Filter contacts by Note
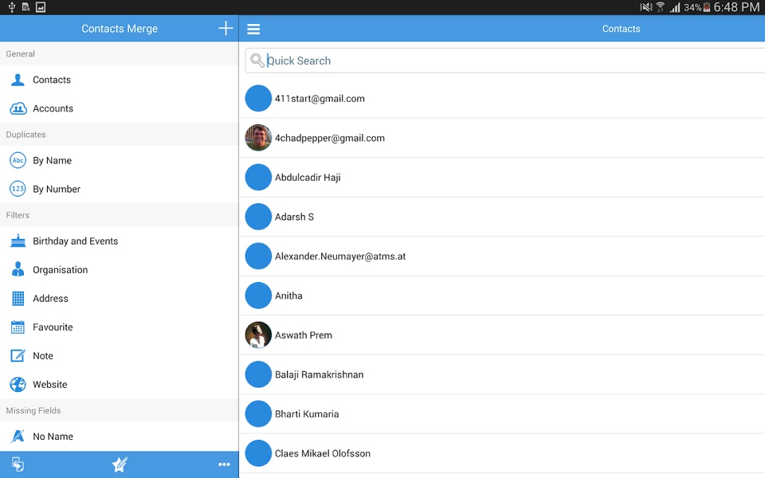This screenshot has height=478, width=765. pos(119,355)
